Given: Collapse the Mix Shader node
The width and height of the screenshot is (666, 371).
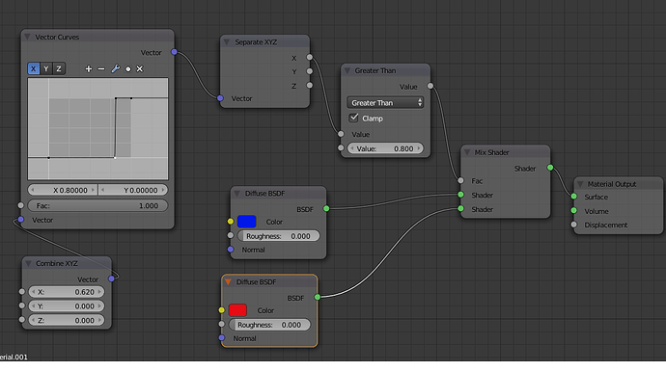Looking at the screenshot, I should 467,152.
